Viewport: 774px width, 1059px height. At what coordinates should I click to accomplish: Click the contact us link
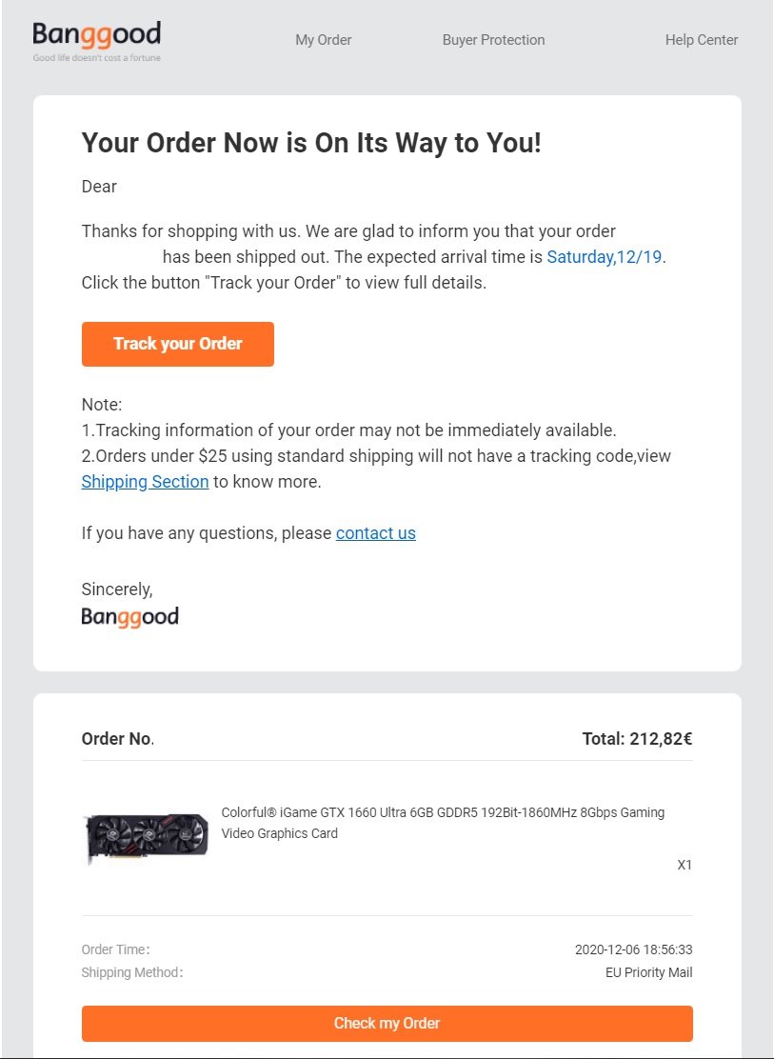375,533
